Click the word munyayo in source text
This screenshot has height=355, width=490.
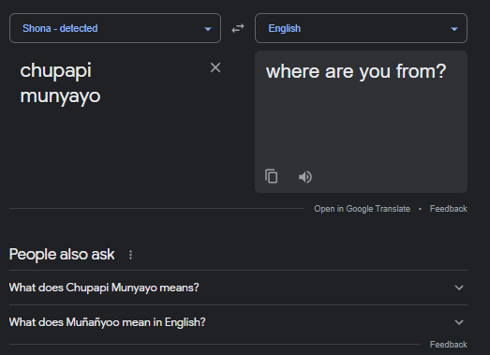(x=60, y=96)
